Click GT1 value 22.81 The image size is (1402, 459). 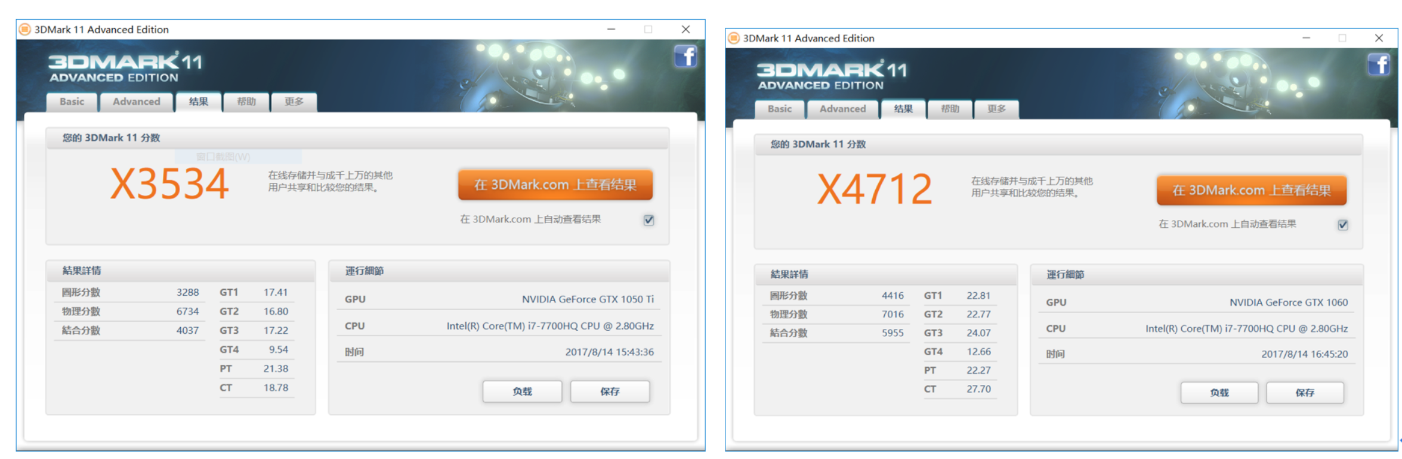(x=978, y=296)
